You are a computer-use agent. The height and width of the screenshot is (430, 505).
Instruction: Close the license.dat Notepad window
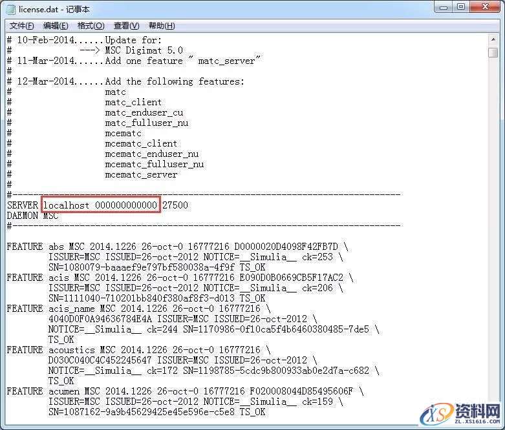485,7
